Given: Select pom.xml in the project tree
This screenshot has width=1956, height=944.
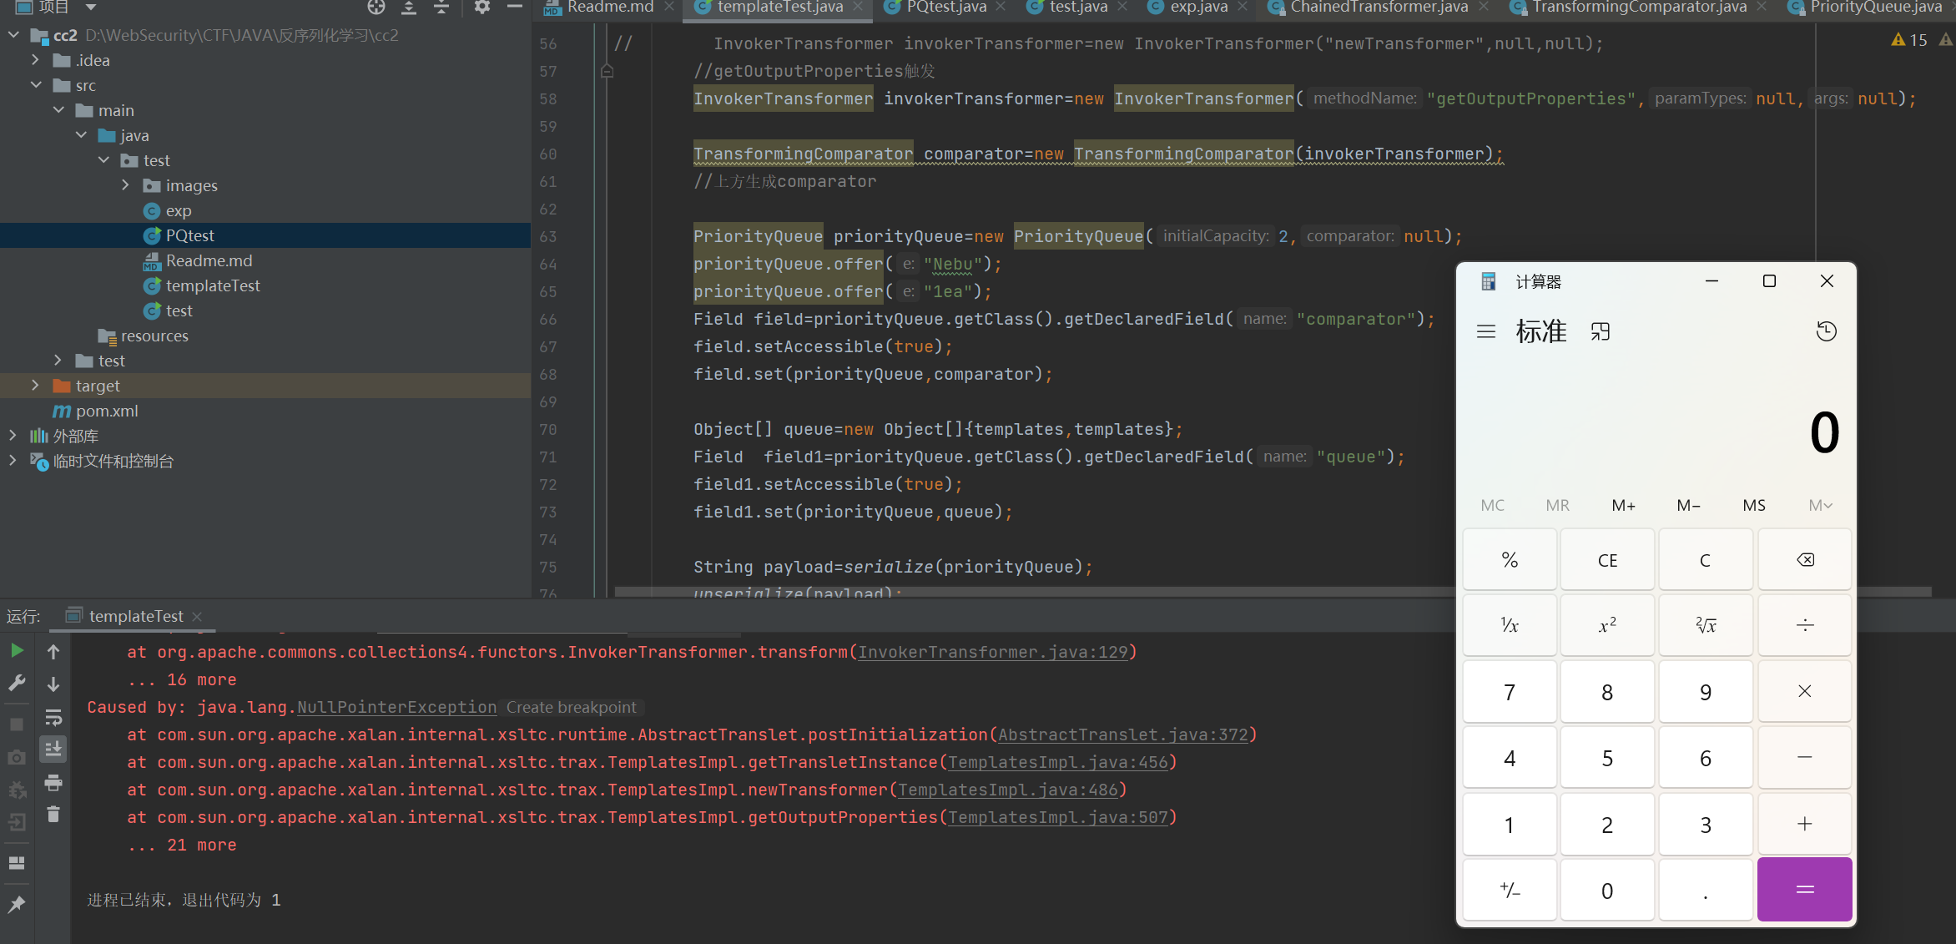Looking at the screenshot, I should pyautogui.click(x=107, y=411).
